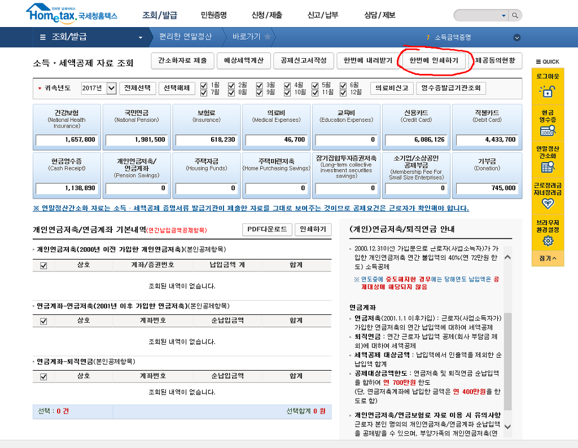Toggle the 12월 month checkbox
Image resolution: width=578 pixels, height=448 pixels.
(x=343, y=92)
